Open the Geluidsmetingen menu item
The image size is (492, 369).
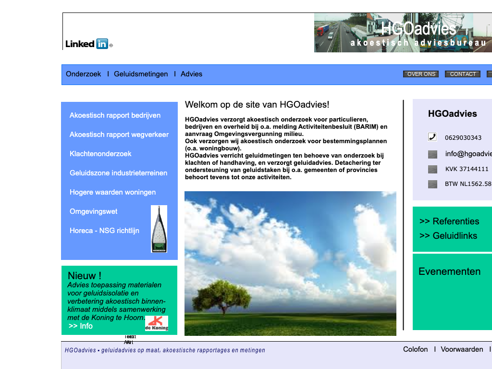141,74
